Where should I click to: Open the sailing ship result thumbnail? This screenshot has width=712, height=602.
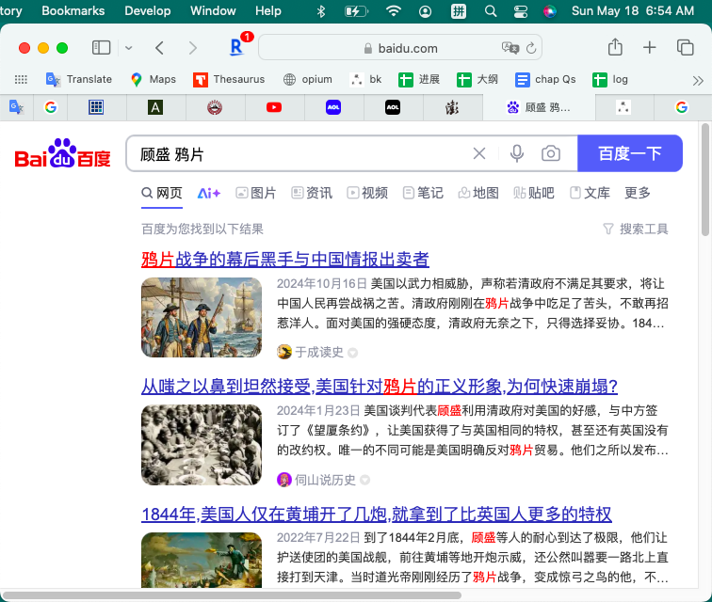(x=202, y=318)
